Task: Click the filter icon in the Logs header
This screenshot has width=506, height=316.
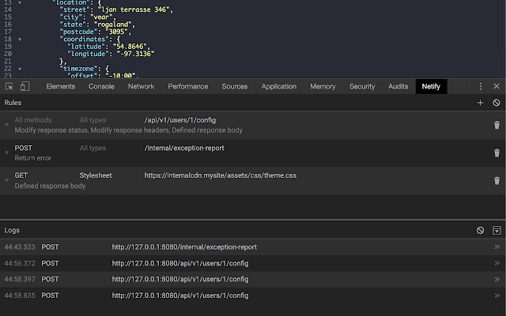Action: 497,230
